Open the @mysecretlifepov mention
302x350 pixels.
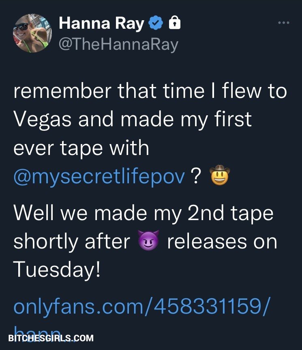100,177
